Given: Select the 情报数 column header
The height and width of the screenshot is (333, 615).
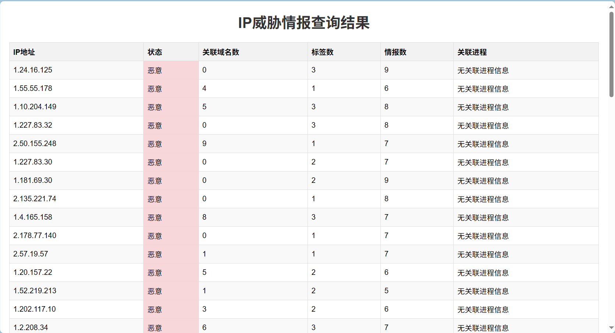Looking at the screenshot, I should pos(395,52).
